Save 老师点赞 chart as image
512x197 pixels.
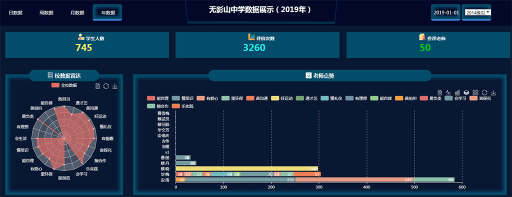click(x=493, y=93)
